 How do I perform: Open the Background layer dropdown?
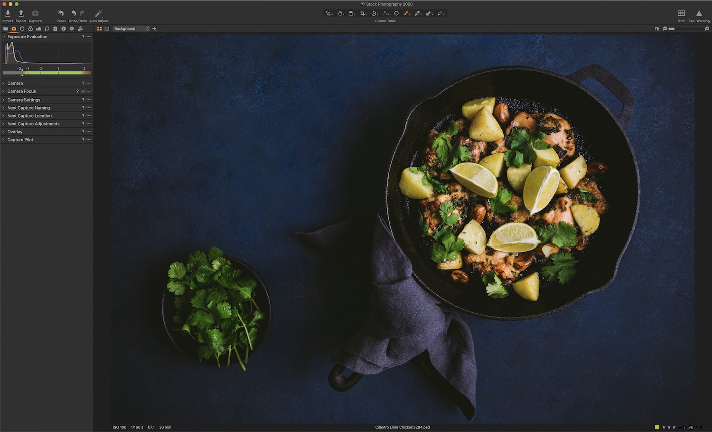pos(131,28)
